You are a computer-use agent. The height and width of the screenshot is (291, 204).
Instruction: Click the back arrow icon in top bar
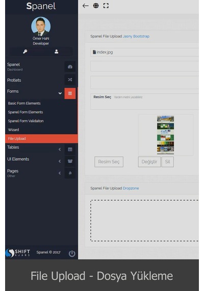pyautogui.click(x=85, y=6)
